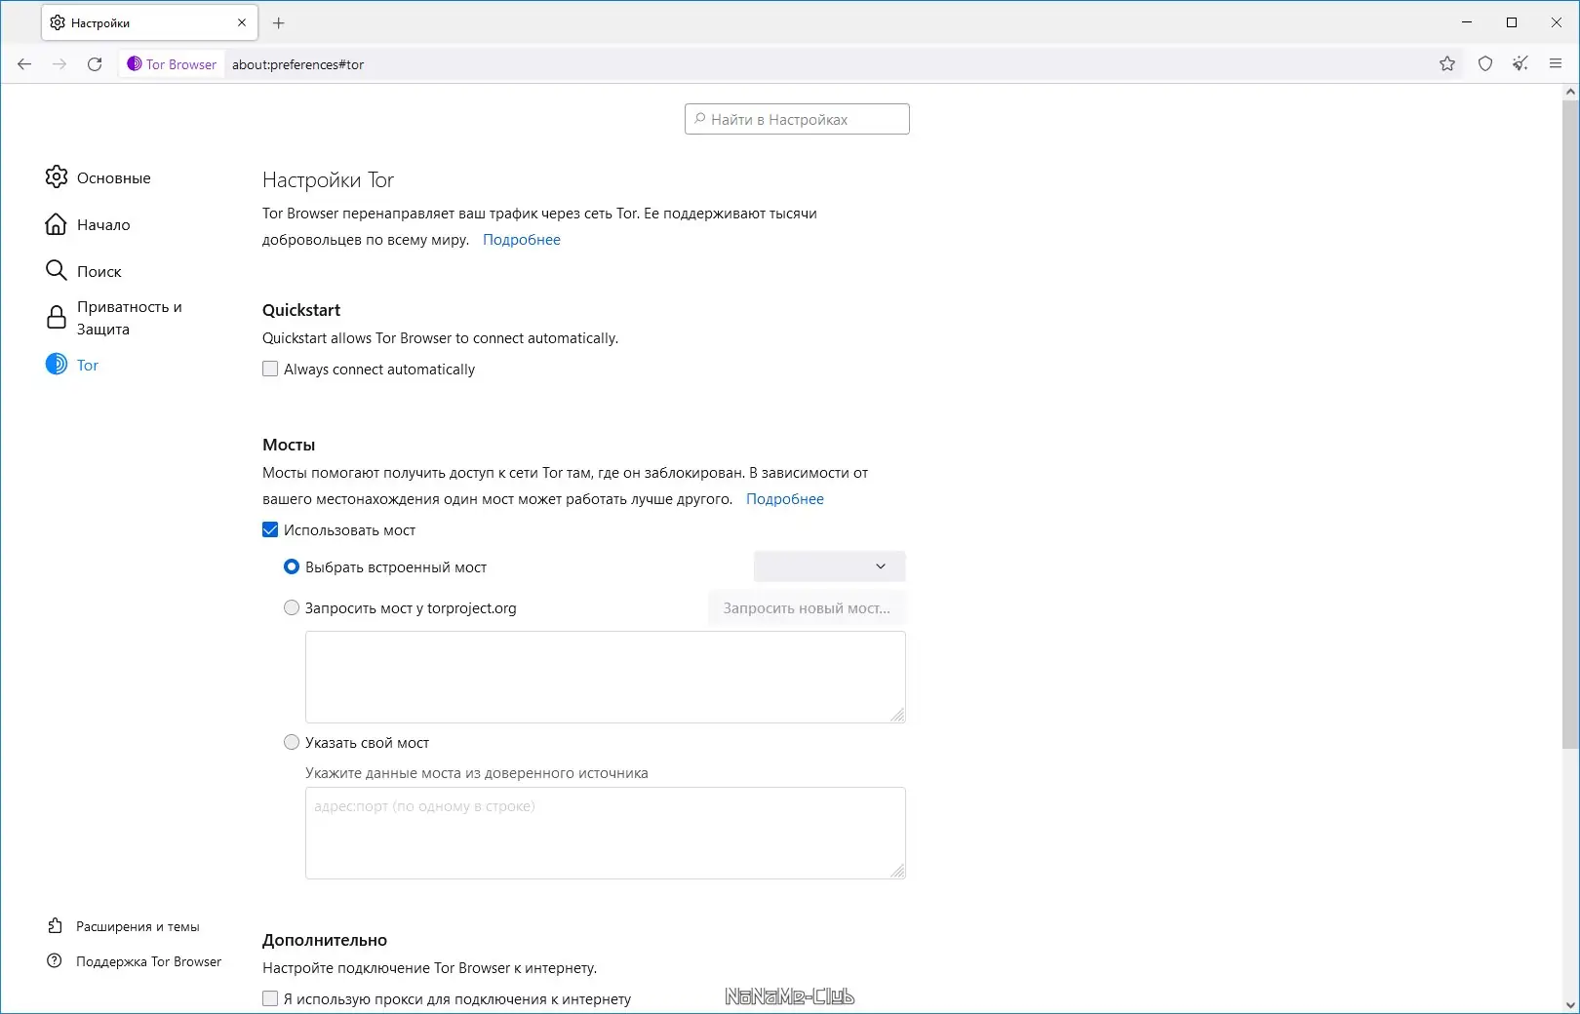1580x1014 pixels.
Task: Open the hamburger application menu
Action: point(1556,64)
